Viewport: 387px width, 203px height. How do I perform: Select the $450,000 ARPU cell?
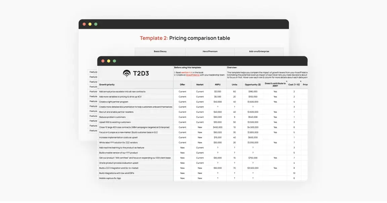coord(217,128)
